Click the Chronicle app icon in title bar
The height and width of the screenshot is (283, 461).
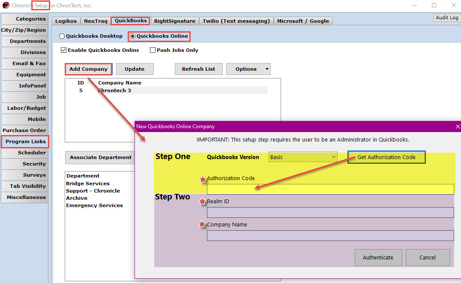6,5
